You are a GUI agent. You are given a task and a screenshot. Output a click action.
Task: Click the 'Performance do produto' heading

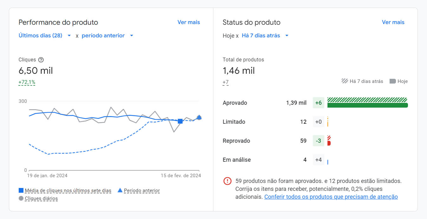58,22
